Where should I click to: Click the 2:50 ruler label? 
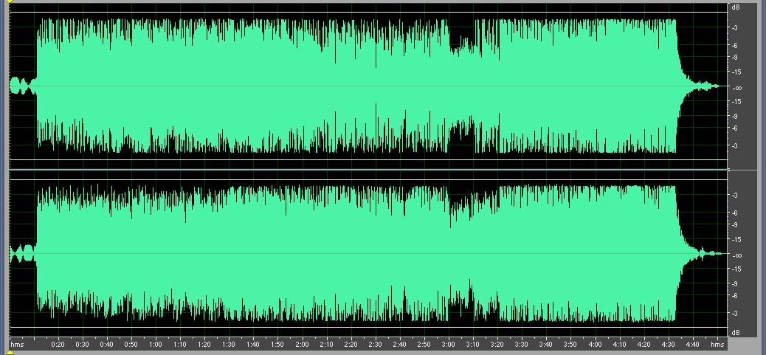(424, 345)
